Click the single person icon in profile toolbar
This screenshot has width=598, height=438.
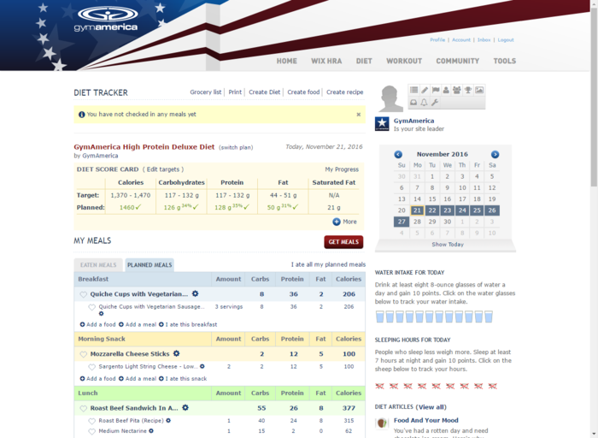click(446, 90)
